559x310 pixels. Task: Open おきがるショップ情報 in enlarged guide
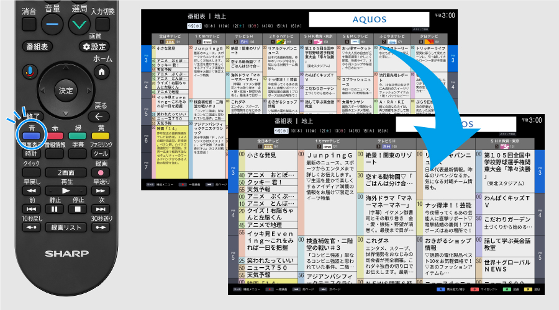click(445, 257)
